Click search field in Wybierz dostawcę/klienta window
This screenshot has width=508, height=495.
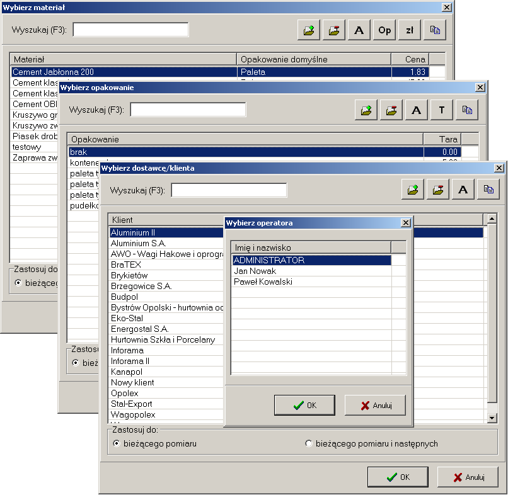tap(229, 190)
